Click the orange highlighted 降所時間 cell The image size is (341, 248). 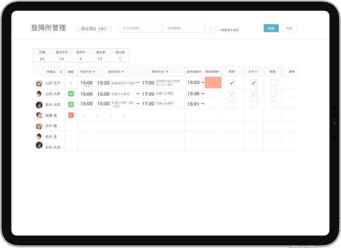[213, 83]
